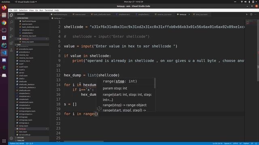Change file encoding via UTF-8 status item
This screenshot has width=259, height=145.
(236, 143)
